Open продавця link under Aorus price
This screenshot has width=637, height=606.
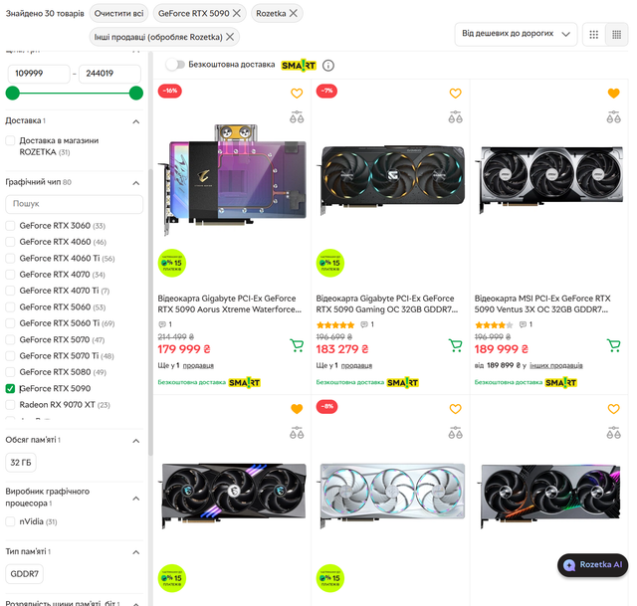(x=198, y=365)
